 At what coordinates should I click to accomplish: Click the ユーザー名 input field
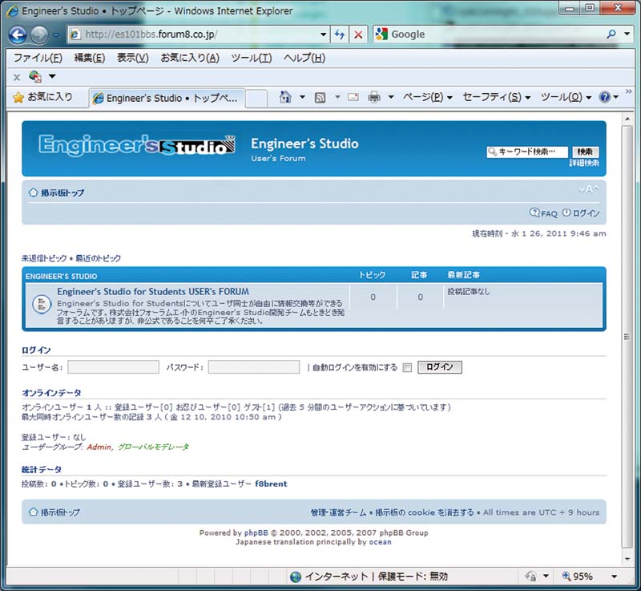click(x=113, y=367)
